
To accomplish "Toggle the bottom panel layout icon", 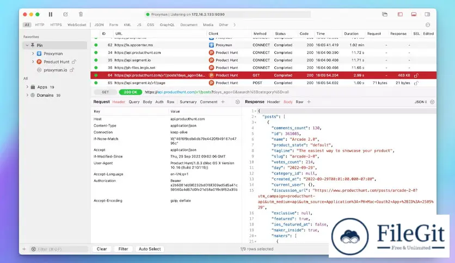I will click(x=414, y=14).
